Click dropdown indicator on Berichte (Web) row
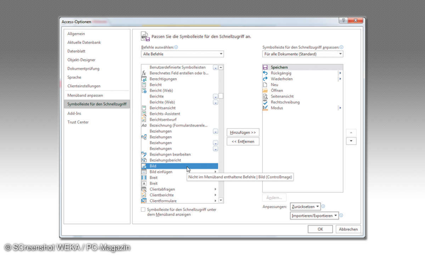Viewport: 425px width, 255px height. 215,102
